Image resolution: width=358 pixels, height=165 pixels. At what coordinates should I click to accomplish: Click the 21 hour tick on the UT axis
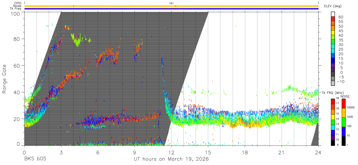(x=282, y=152)
